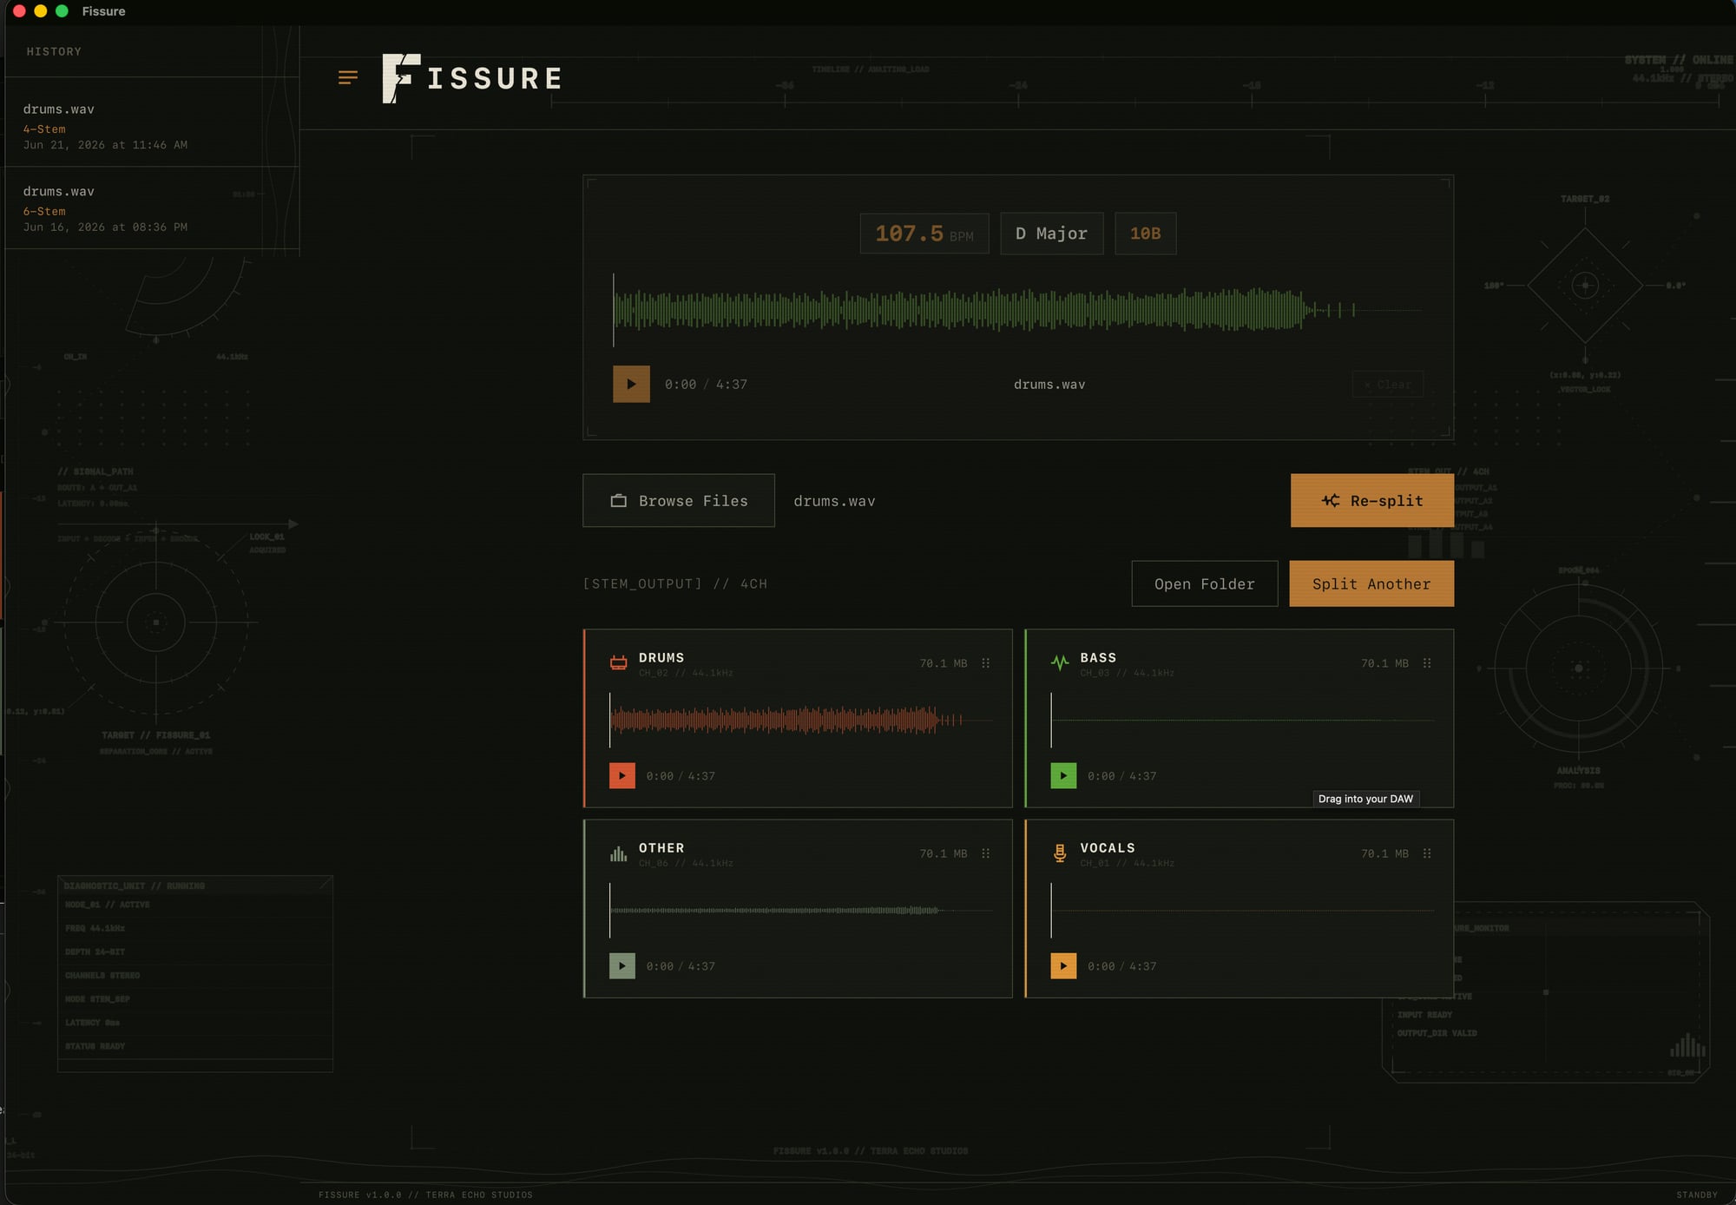Click the Fissure F logo

coord(401,78)
